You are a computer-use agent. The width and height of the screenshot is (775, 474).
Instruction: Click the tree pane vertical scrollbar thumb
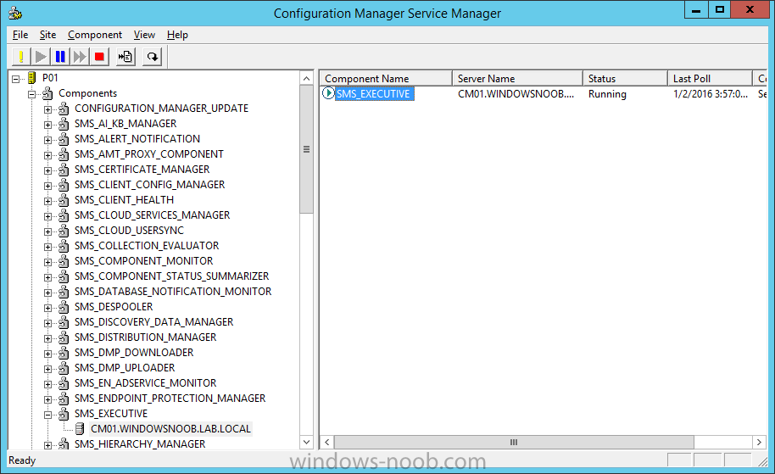click(306, 149)
